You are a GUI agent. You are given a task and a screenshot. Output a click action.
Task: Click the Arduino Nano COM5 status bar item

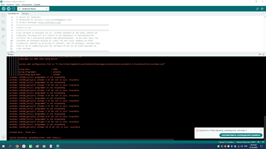point(246,142)
